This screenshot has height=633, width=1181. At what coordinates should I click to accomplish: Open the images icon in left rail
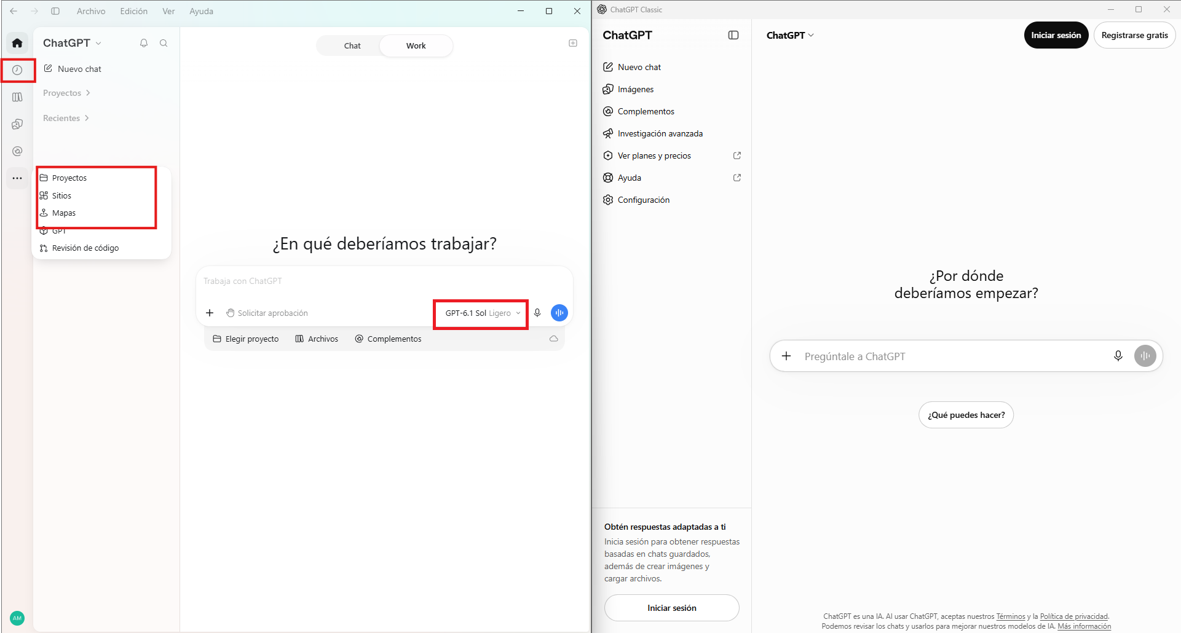pyautogui.click(x=17, y=124)
